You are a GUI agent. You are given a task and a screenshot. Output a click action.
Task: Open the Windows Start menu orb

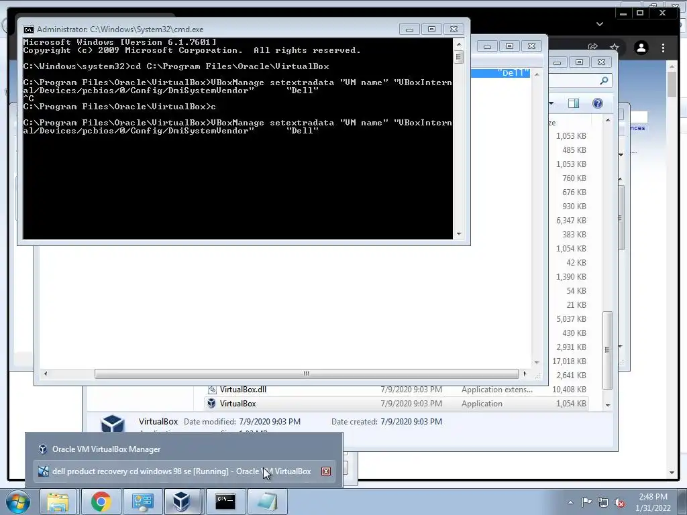[17, 502]
